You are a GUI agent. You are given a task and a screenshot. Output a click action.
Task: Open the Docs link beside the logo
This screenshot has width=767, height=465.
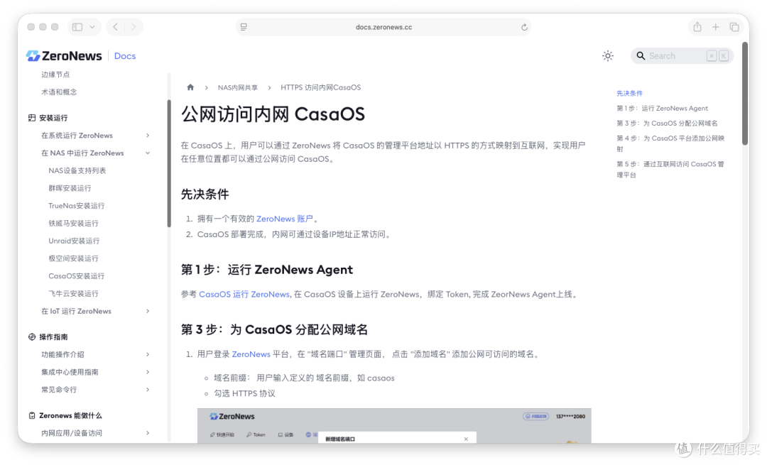point(125,56)
